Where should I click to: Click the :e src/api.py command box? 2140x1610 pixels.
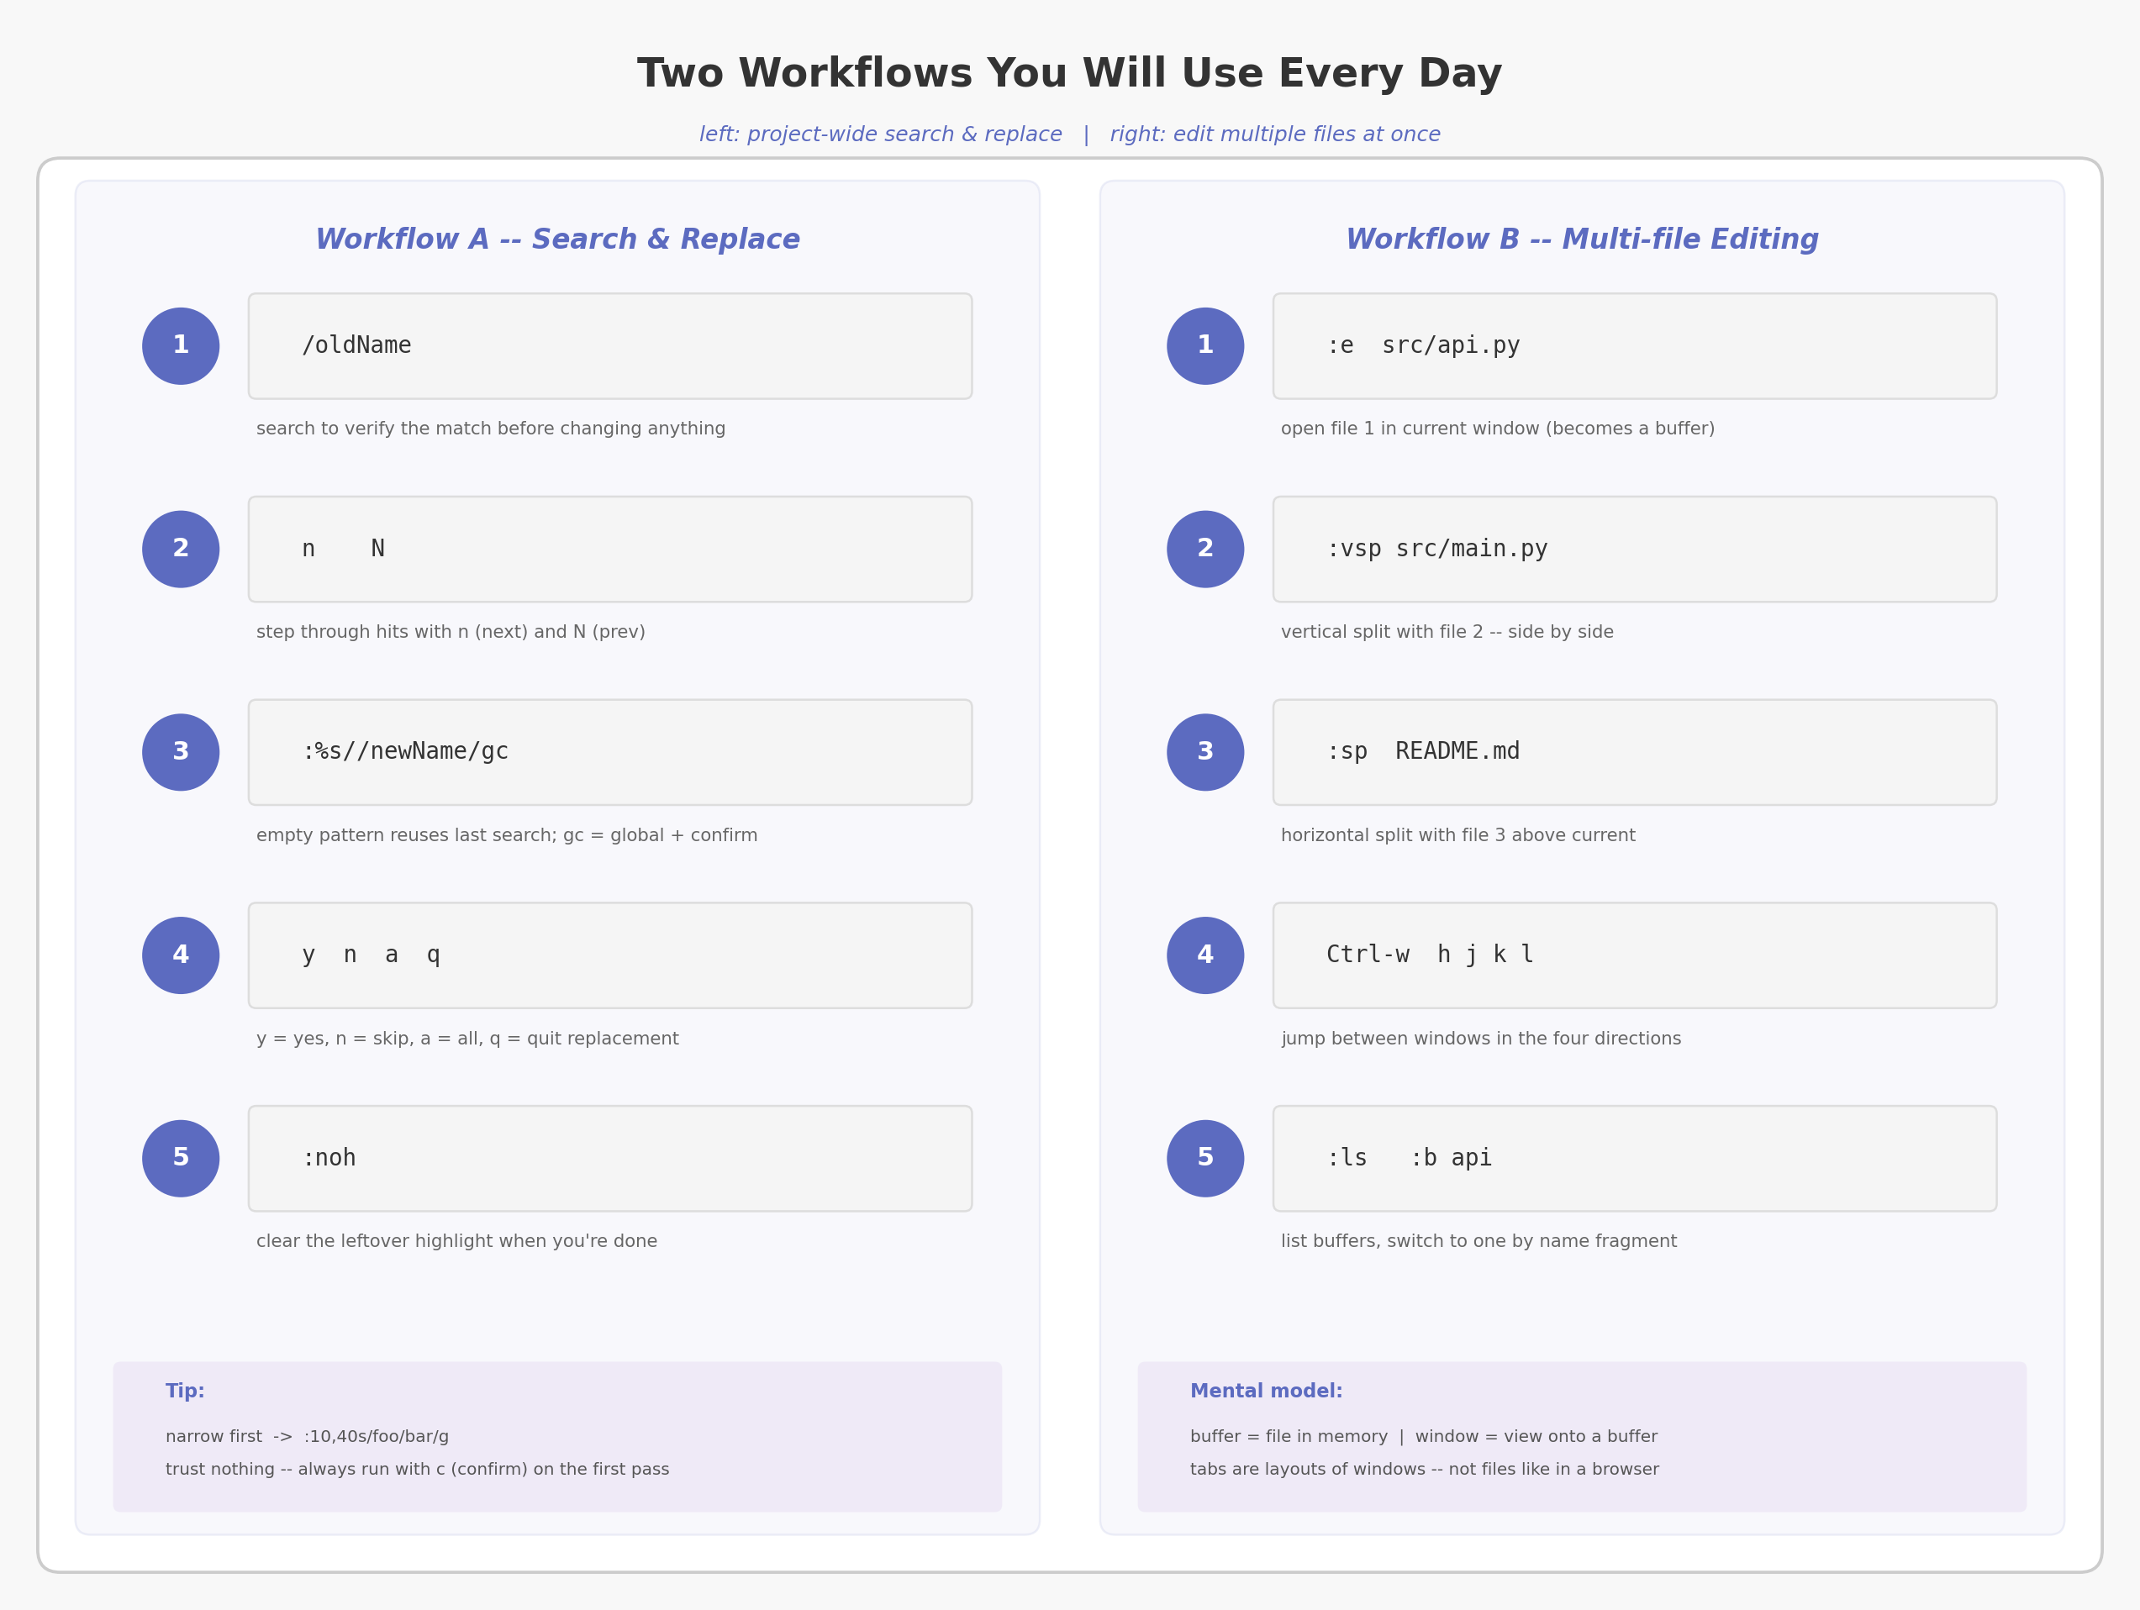1635,346
